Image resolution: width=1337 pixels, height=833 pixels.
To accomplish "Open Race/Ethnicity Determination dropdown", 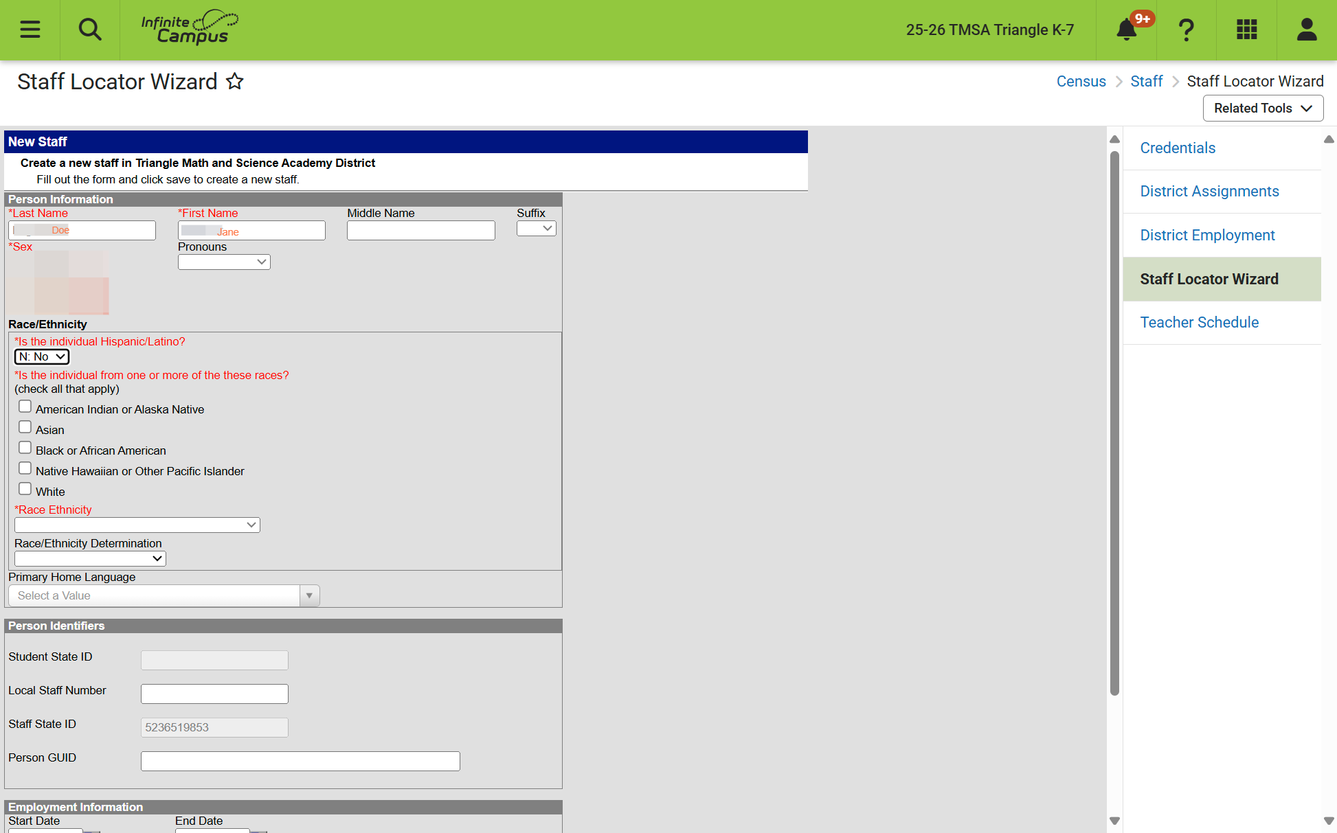I will (90, 558).
